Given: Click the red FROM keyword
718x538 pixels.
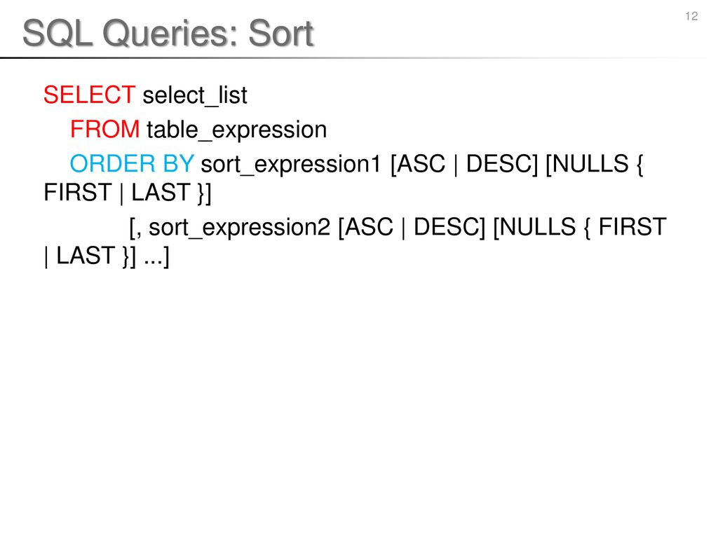Looking at the screenshot, I should 105,130.
